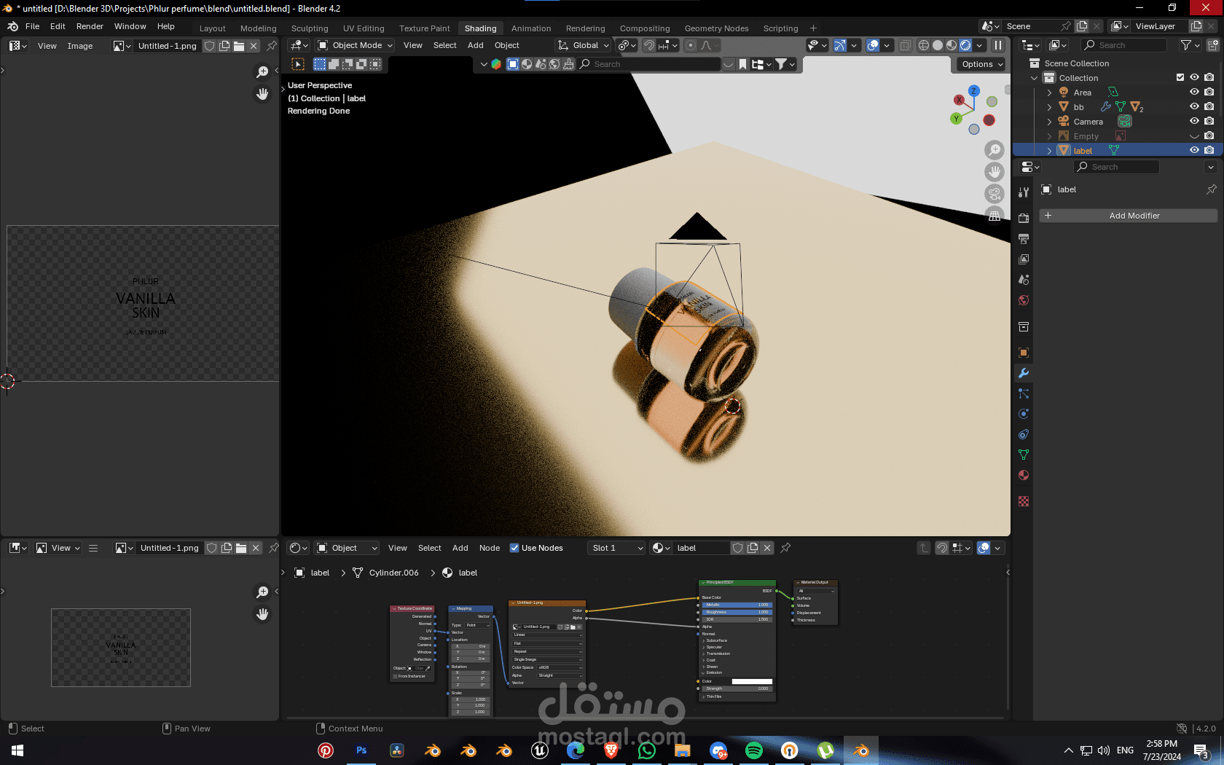
Task: Switch to the UV Editing workspace tab
Action: click(363, 28)
